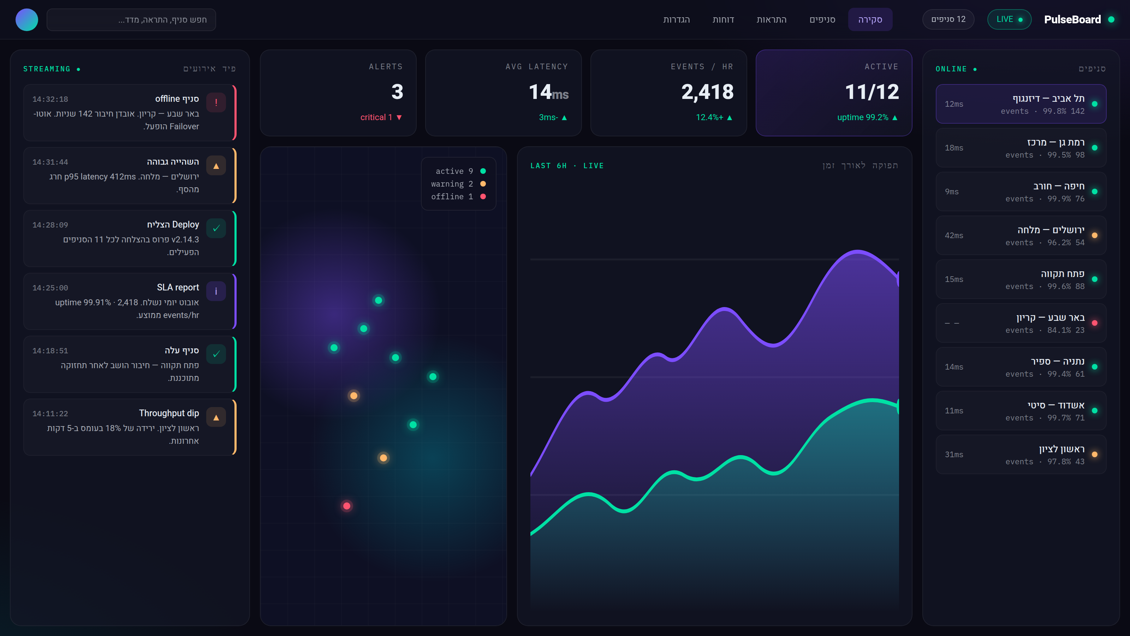1130x636 pixels.
Task: Open the ACTIVE 11/12 stat card
Action: [834, 93]
